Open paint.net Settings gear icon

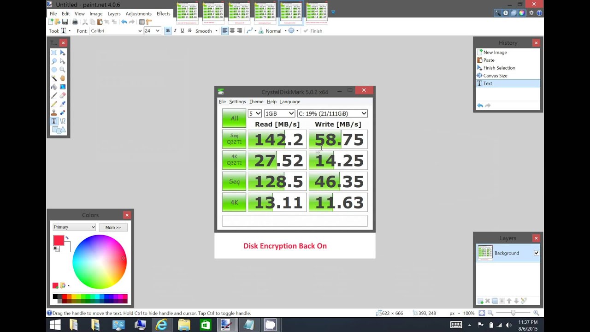coord(531,13)
